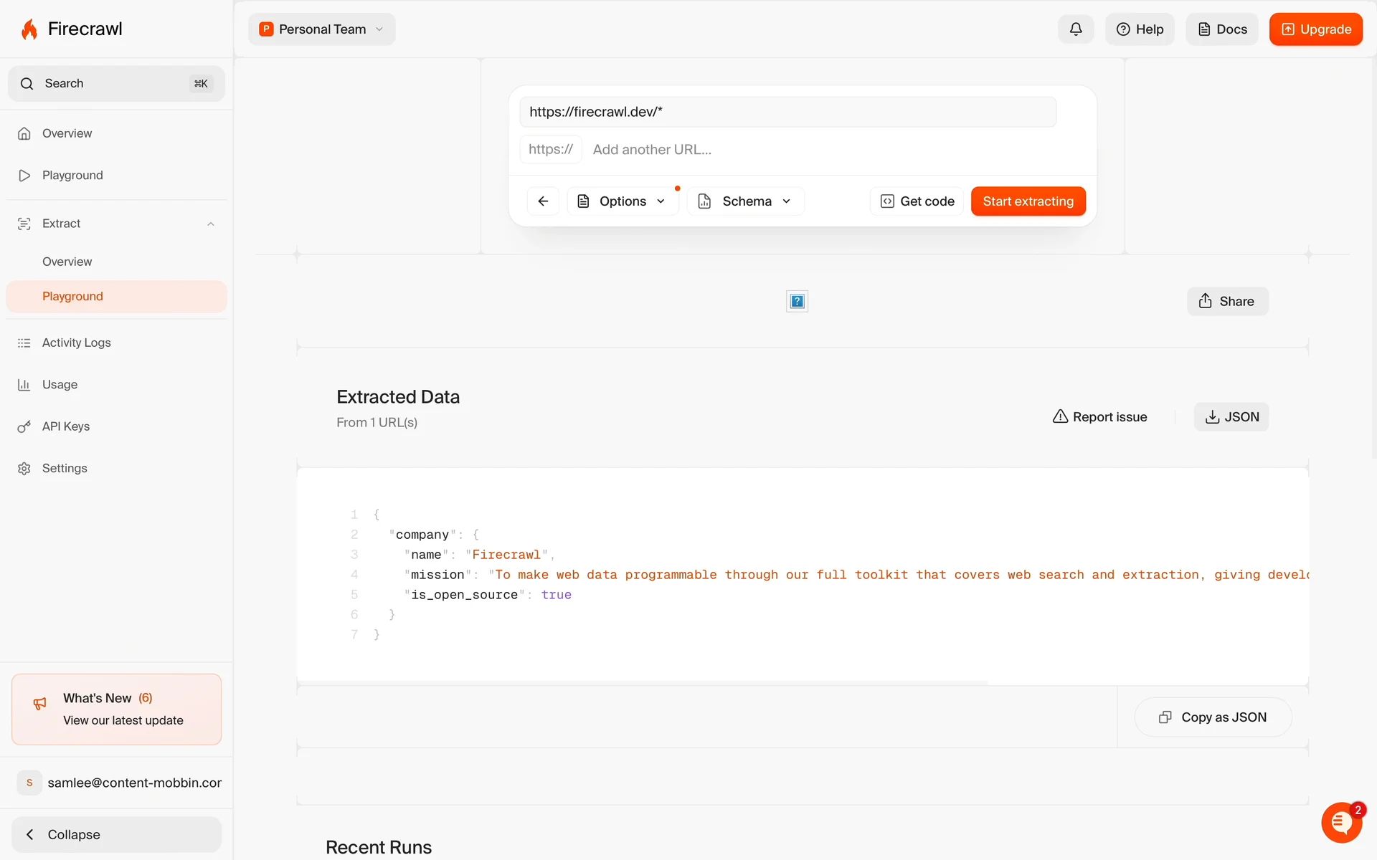Screen dimensions: 1377x860
Task: Download extracted data as JSON
Action: [x=1231, y=417]
